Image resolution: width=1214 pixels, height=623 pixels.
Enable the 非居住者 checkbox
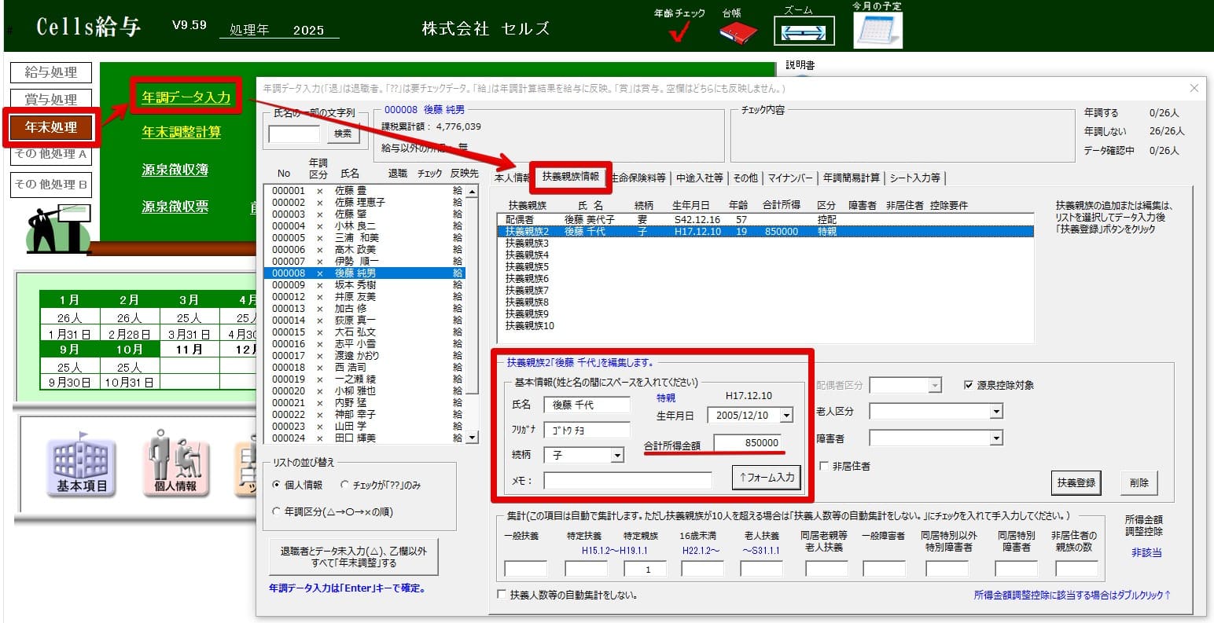(x=824, y=465)
